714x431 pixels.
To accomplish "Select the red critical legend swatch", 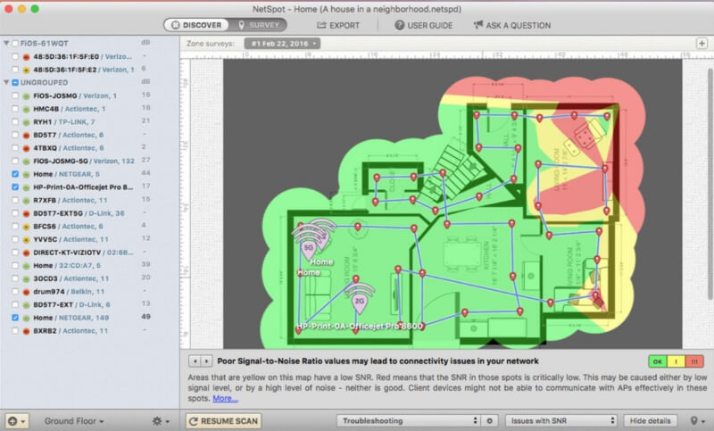I will click(x=694, y=361).
